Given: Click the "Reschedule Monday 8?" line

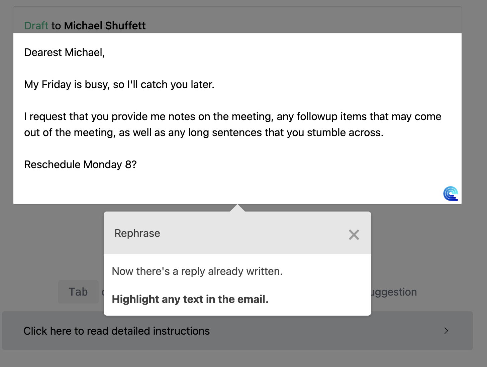Looking at the screenshot, I should (x=80, y=164).
